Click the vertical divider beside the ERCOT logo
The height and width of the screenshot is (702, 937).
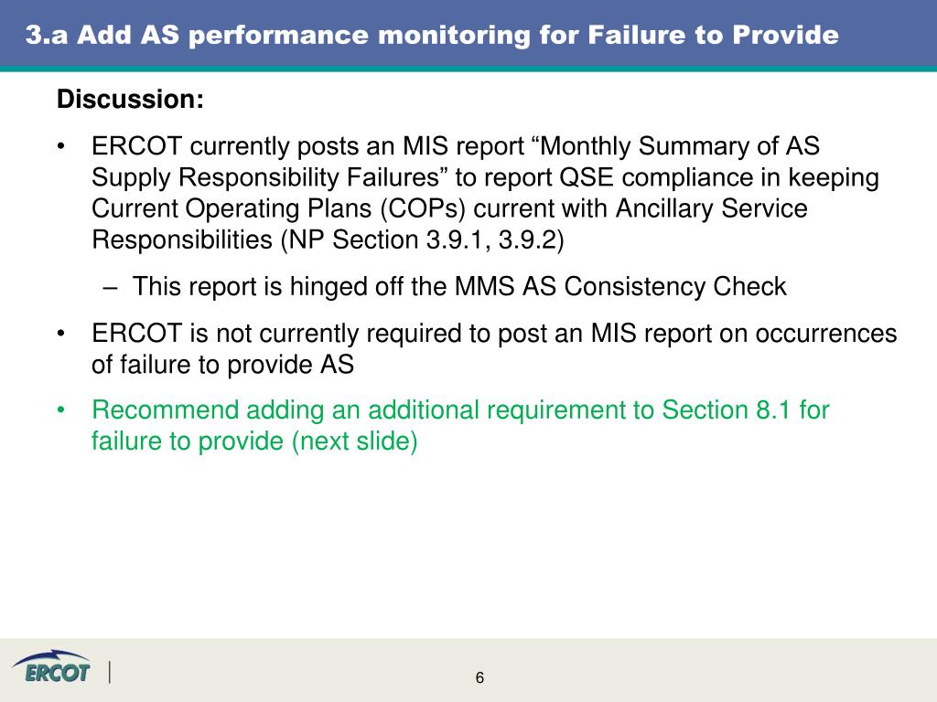[x=110, y=672]
